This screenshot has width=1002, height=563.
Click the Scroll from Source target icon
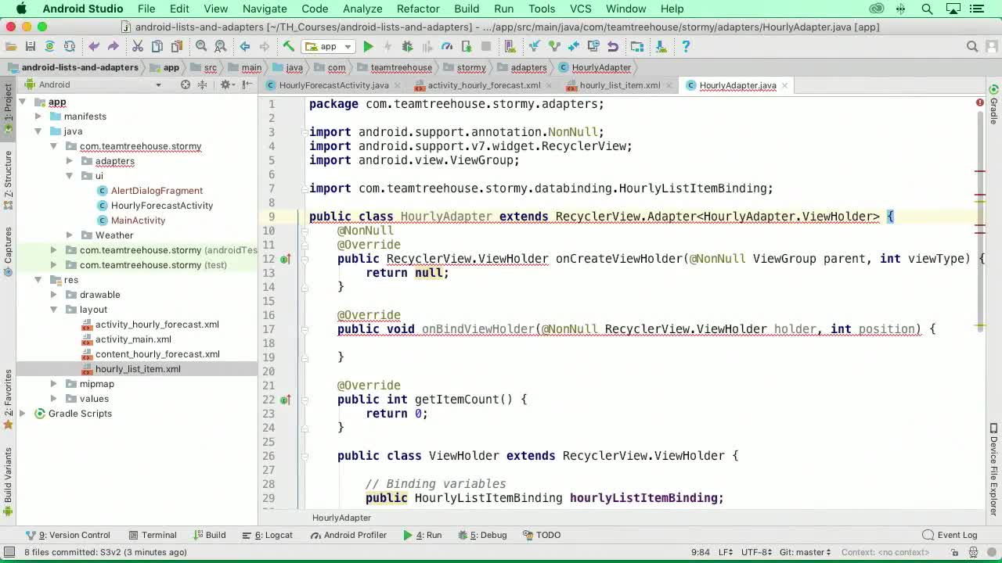186,84
